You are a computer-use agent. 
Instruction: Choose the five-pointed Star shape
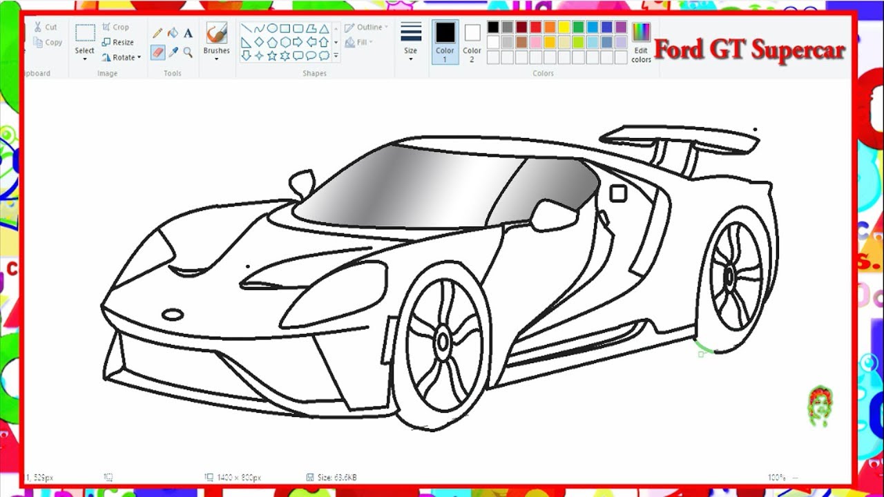[x=273, y=55]
